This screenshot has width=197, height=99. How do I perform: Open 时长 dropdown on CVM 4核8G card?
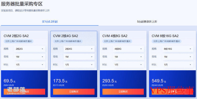pyautogui.click(x=128, y=65)
